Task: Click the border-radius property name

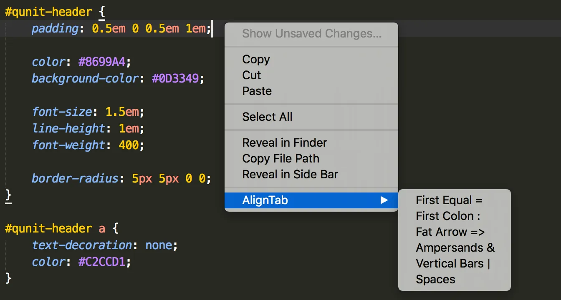Action: pyautogui.click(x=75, y=179)
